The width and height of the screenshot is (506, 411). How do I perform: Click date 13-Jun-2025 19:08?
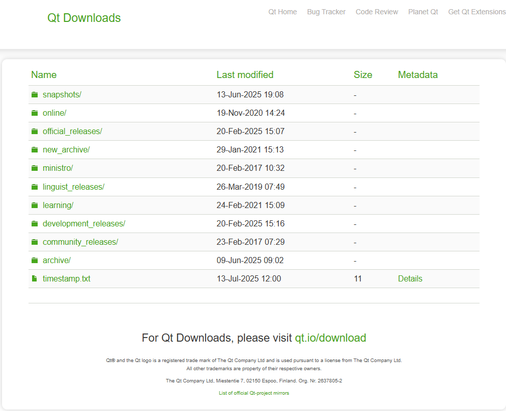tap(250, 94)
